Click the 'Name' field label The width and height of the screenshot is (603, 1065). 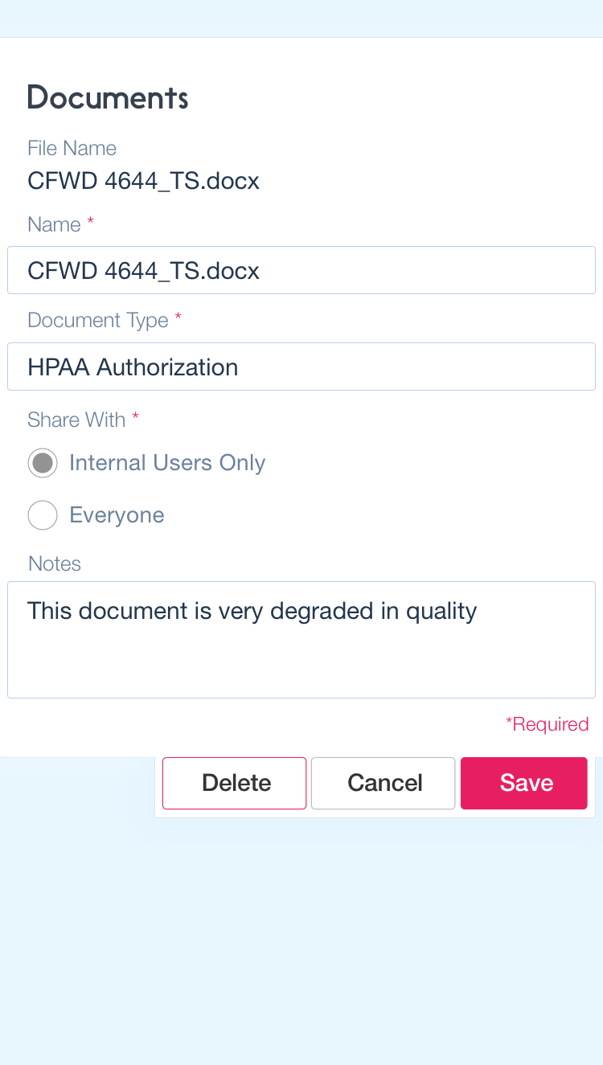54,224
